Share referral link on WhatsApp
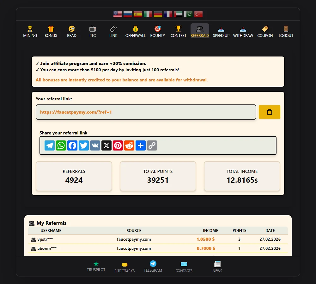Image resolution: width=316 pixels, height=284 pixels. pos(61,145)
